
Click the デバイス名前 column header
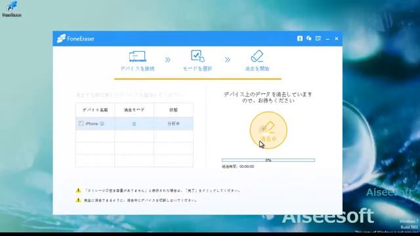95,109
